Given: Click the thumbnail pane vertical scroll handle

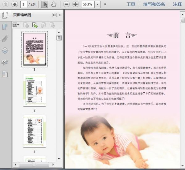Looking at the screenshot, I should (x=59, y=38).
